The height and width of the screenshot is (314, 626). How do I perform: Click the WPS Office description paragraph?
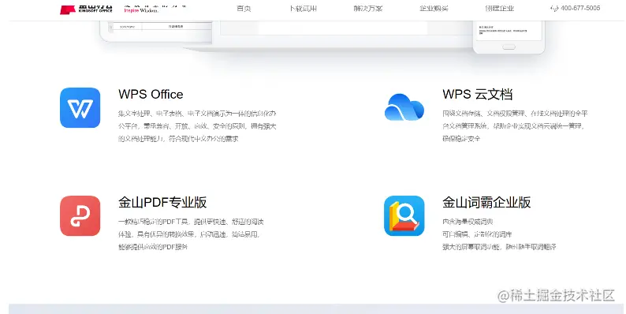coord(197,126)
